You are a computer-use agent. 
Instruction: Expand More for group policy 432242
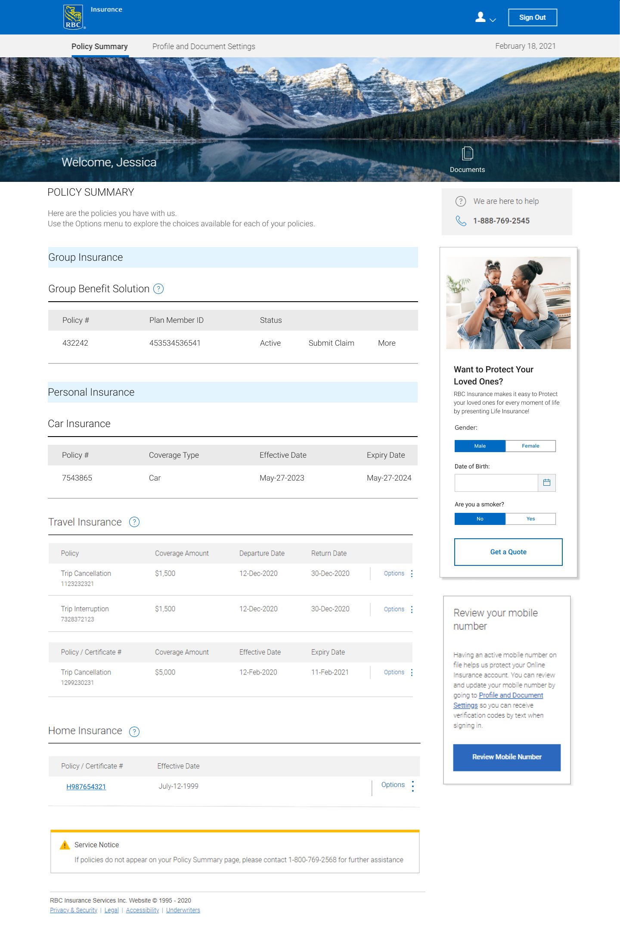pyautogui.click(x=387, y=343)
